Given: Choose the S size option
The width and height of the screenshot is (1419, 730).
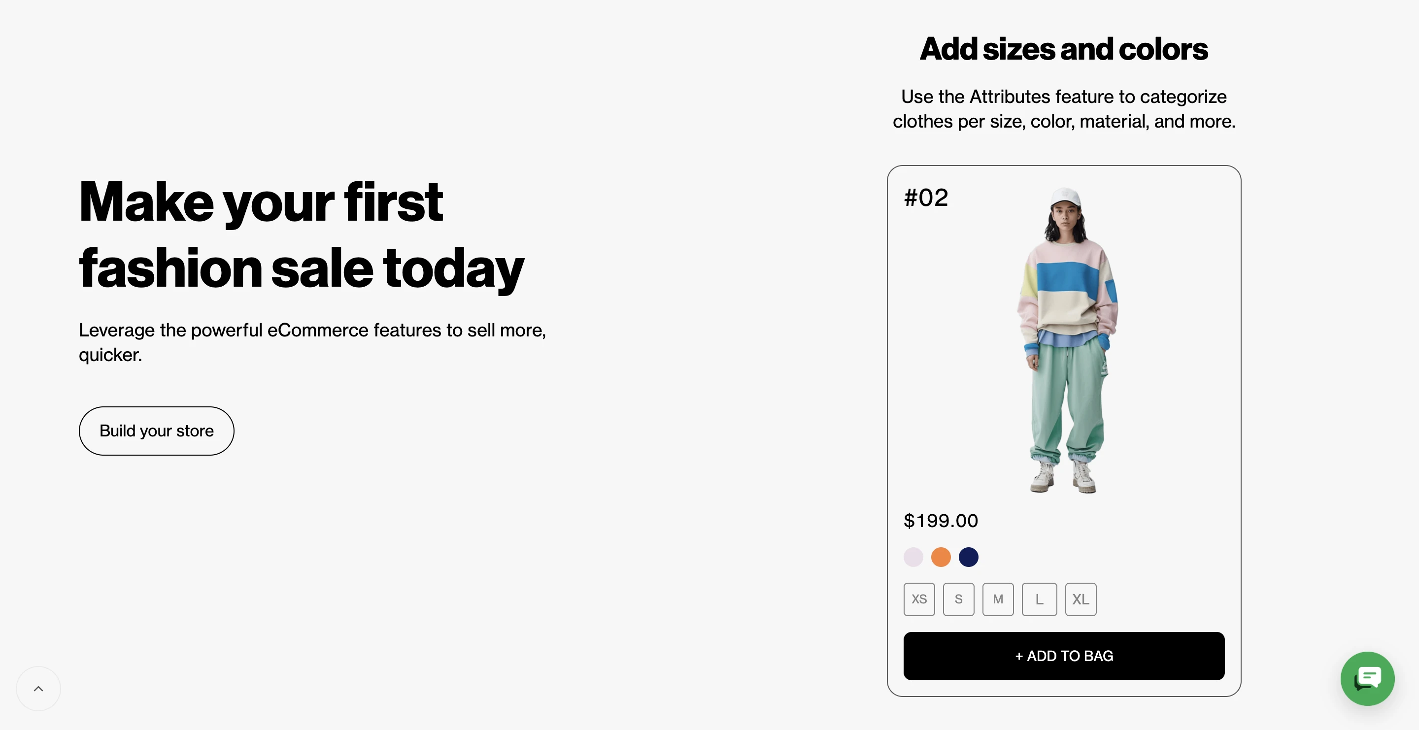Looking at the screenshot, I should point(958,599).
